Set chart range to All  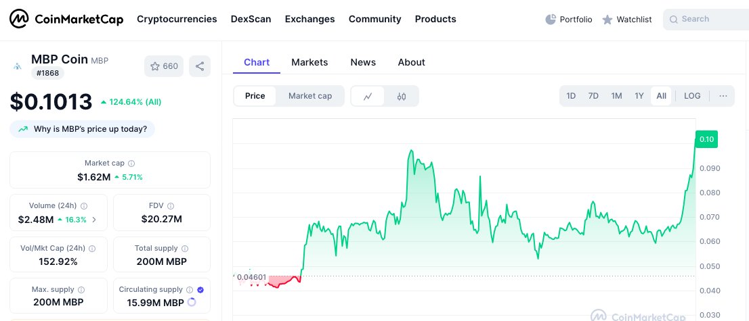point(661,96)
